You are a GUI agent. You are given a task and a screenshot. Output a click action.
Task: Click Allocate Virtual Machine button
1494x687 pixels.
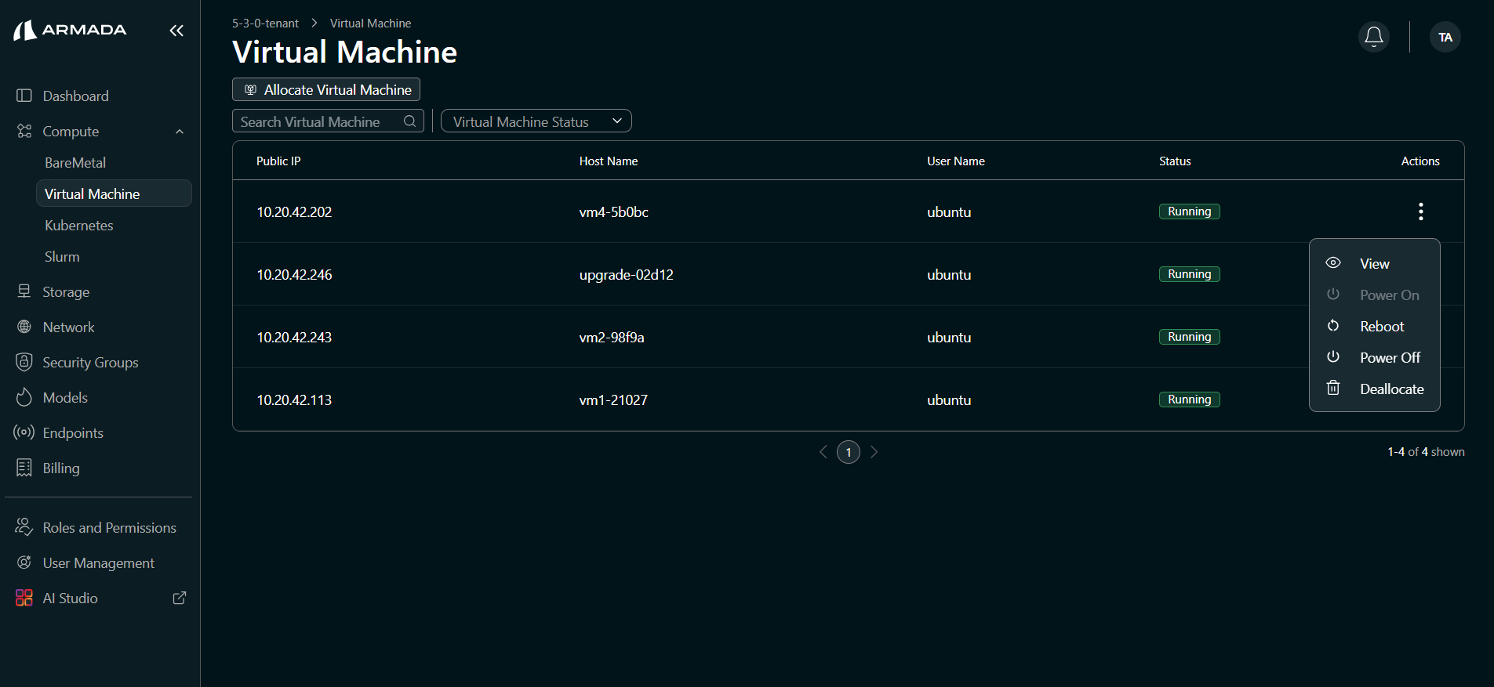(326, 90)
